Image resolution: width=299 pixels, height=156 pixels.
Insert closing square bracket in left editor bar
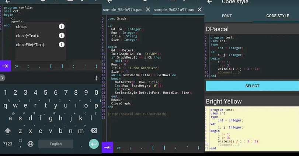click(x=62, y=66)
